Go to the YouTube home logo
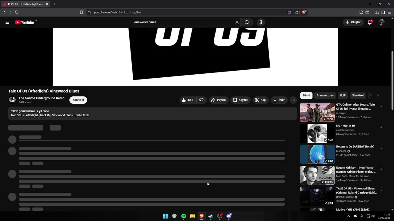 click(x=25, y=22)
